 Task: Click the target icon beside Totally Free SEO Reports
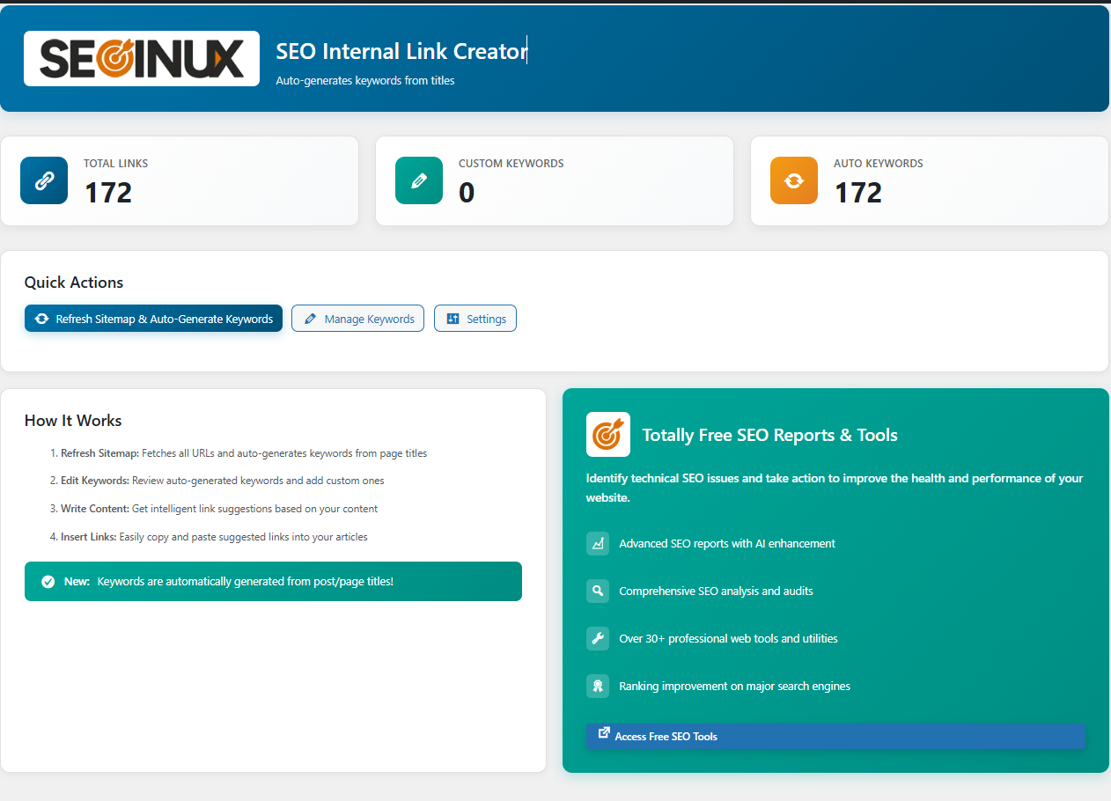pos(607,434)
